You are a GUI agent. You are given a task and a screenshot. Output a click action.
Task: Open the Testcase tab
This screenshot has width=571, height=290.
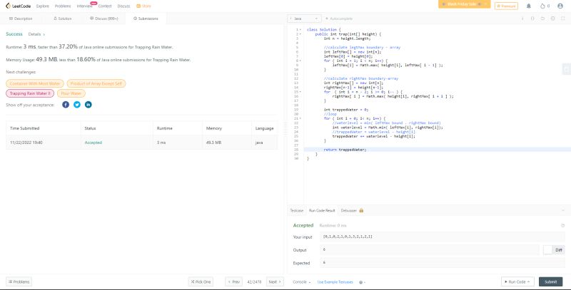tap(296, 210)
